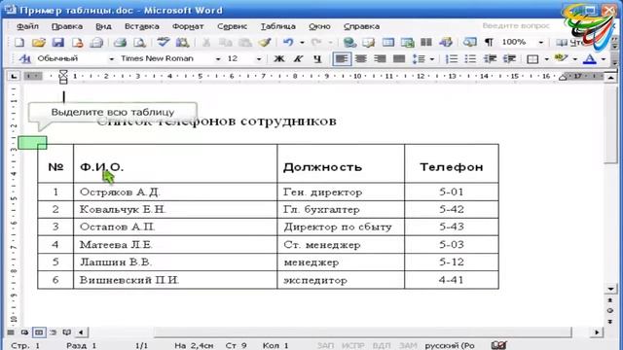Switch to Print Layout view button
Screen dimensions: 623x350
[39, 332]
